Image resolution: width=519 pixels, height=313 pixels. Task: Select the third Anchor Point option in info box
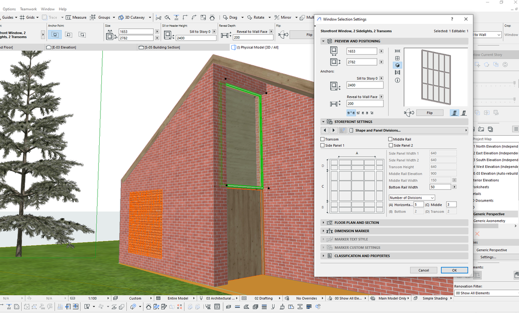[x=82, y=34]
